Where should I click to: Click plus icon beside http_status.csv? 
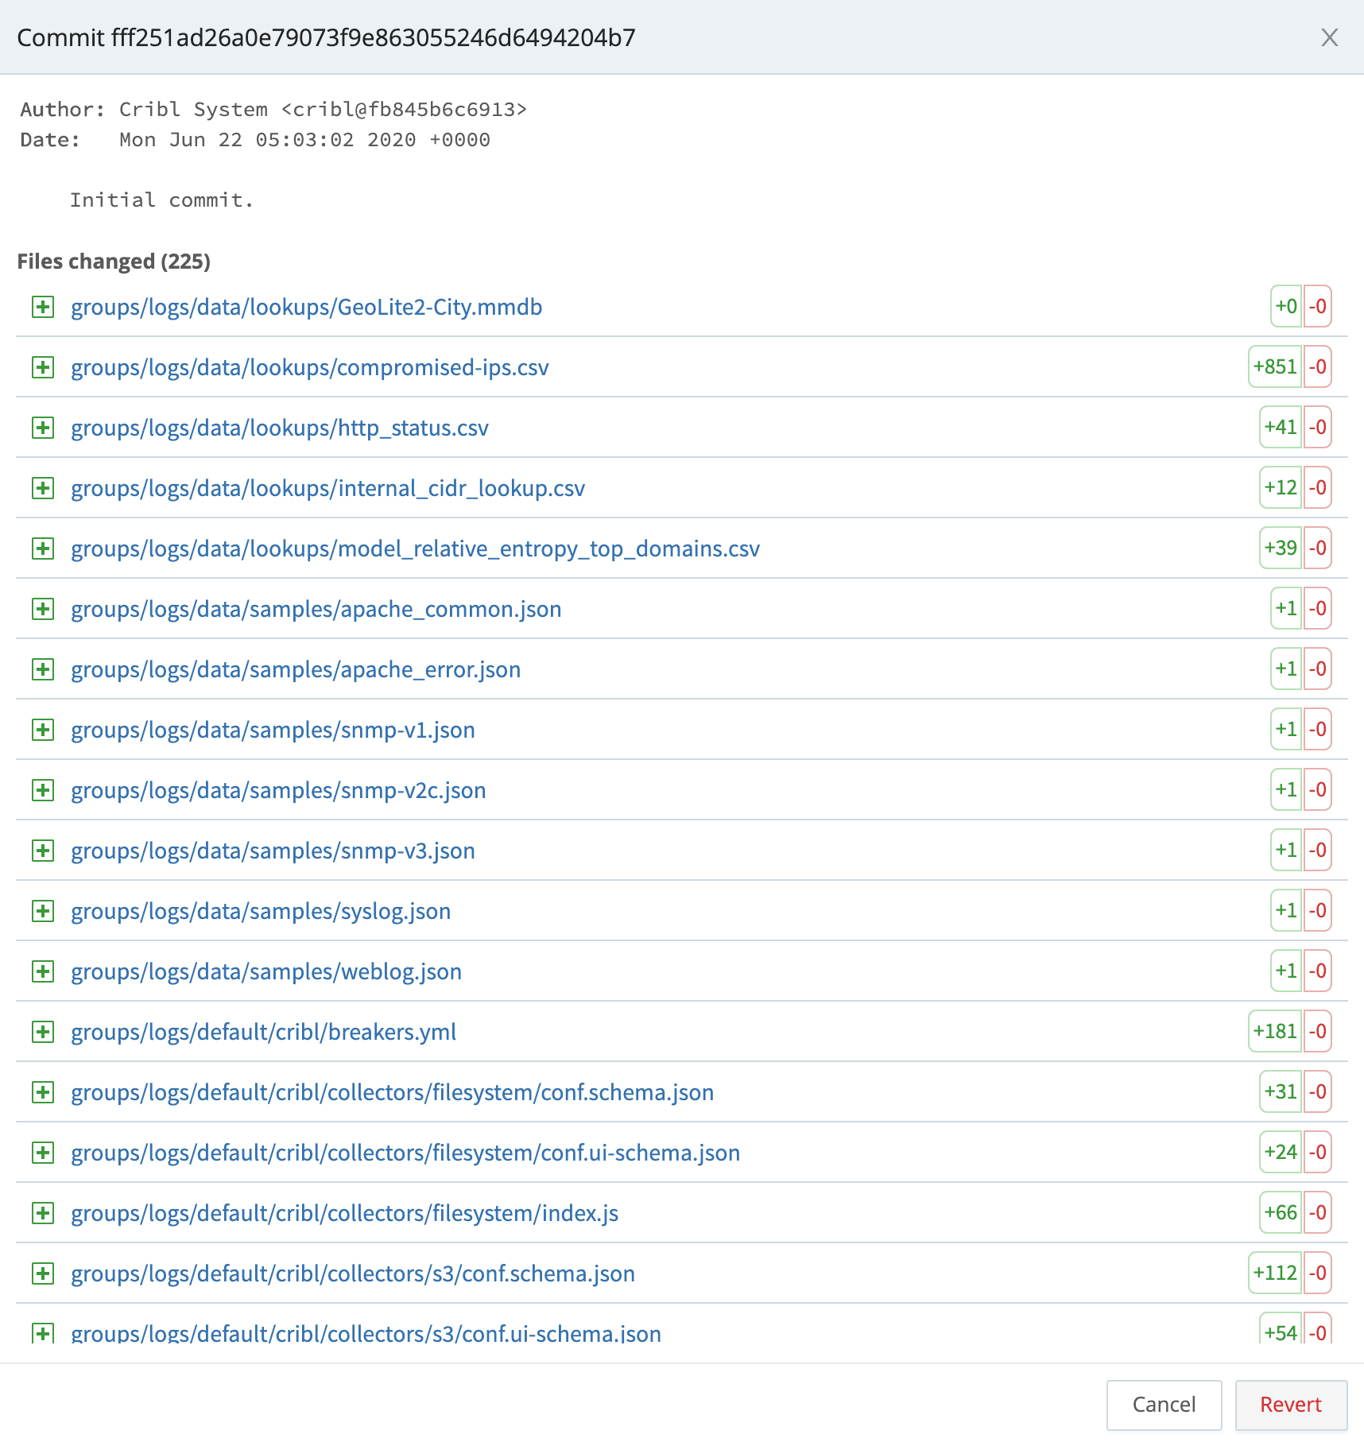click(x=43, y=428)
